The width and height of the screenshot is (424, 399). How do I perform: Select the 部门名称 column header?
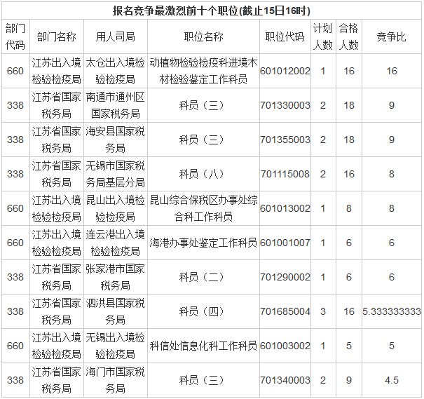[x=57, y=36]
